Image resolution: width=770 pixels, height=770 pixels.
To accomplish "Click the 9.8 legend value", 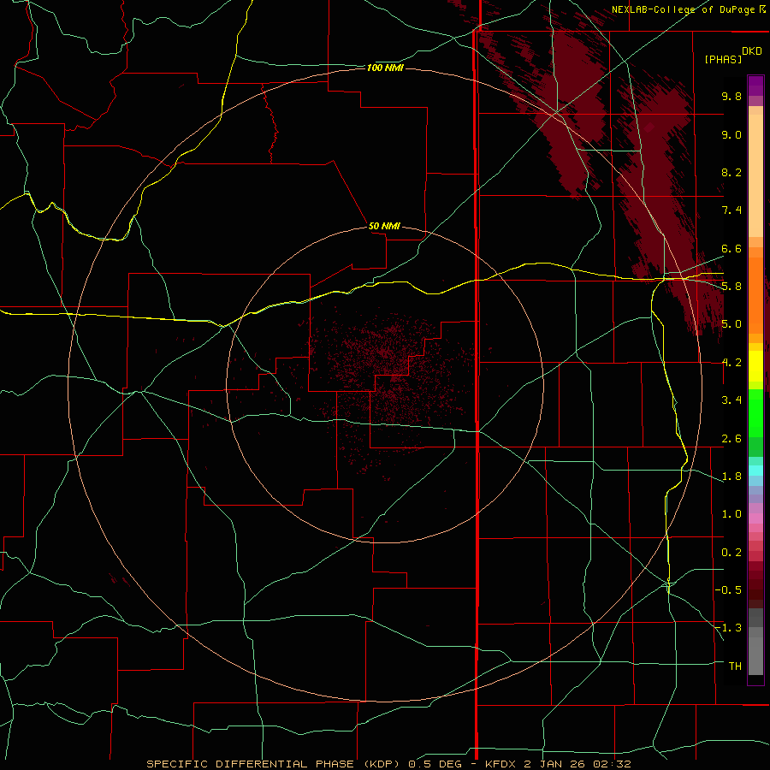I will (731, 96).
